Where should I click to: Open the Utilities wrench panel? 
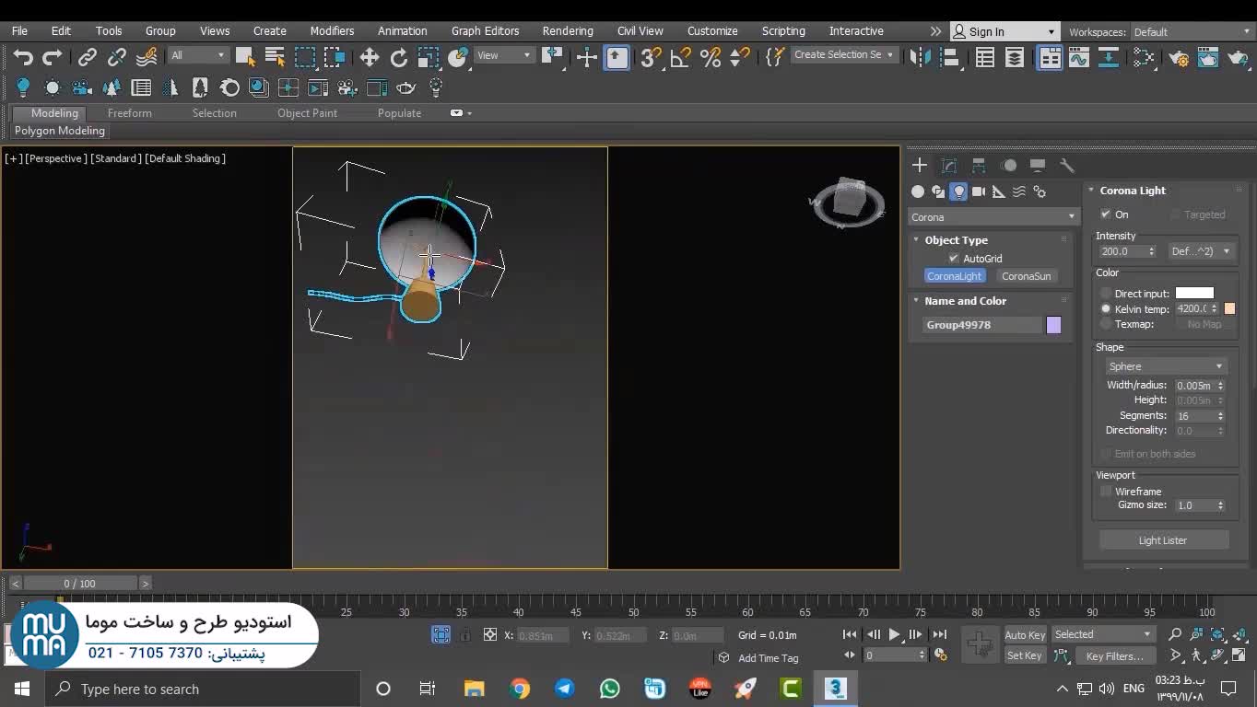click(1067, 166)
